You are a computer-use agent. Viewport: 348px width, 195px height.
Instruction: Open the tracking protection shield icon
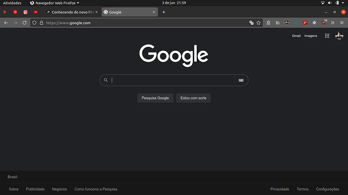coord(34,23)
